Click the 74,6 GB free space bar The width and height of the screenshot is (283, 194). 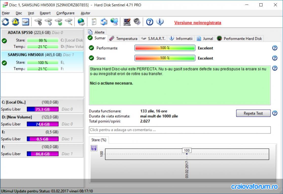43,124
